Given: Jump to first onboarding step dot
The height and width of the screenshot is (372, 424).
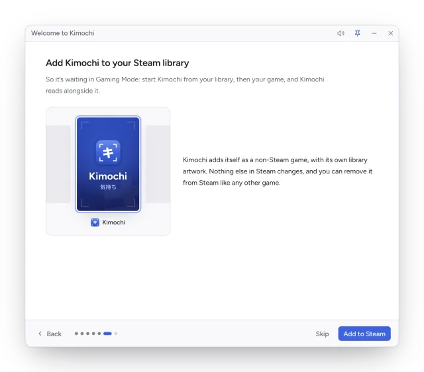Looking at the screenshot, I should coord(76,334).
